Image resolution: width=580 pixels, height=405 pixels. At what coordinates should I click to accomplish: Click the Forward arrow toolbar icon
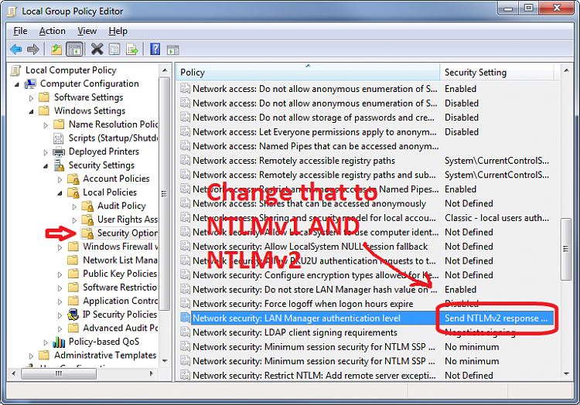point(33,49)
